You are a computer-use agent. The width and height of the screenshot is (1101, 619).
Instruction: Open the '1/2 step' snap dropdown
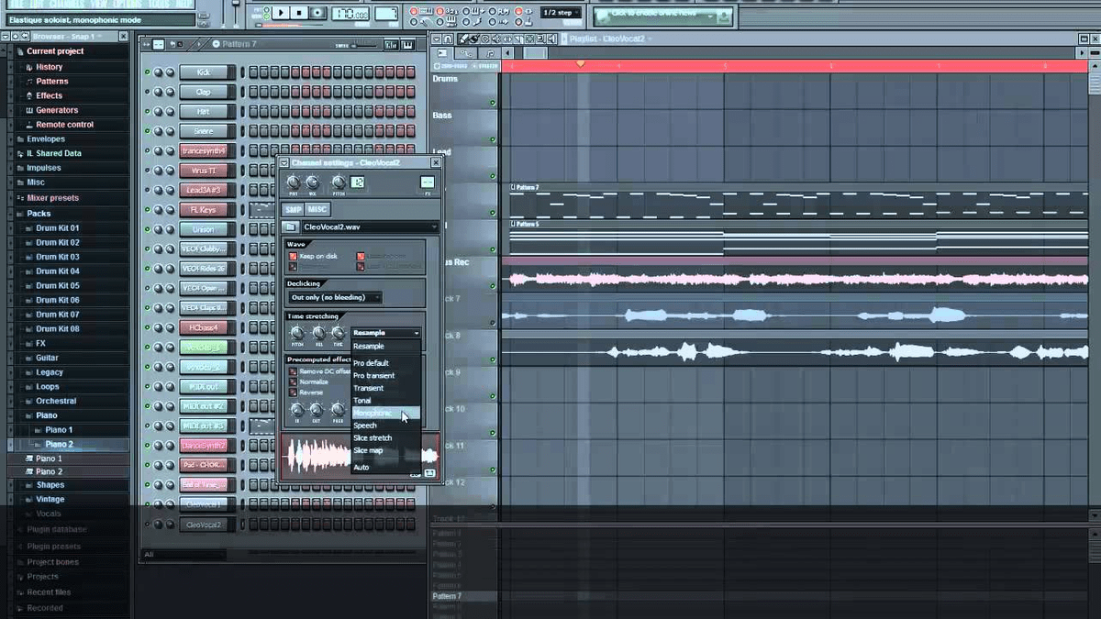pos(561,12)
